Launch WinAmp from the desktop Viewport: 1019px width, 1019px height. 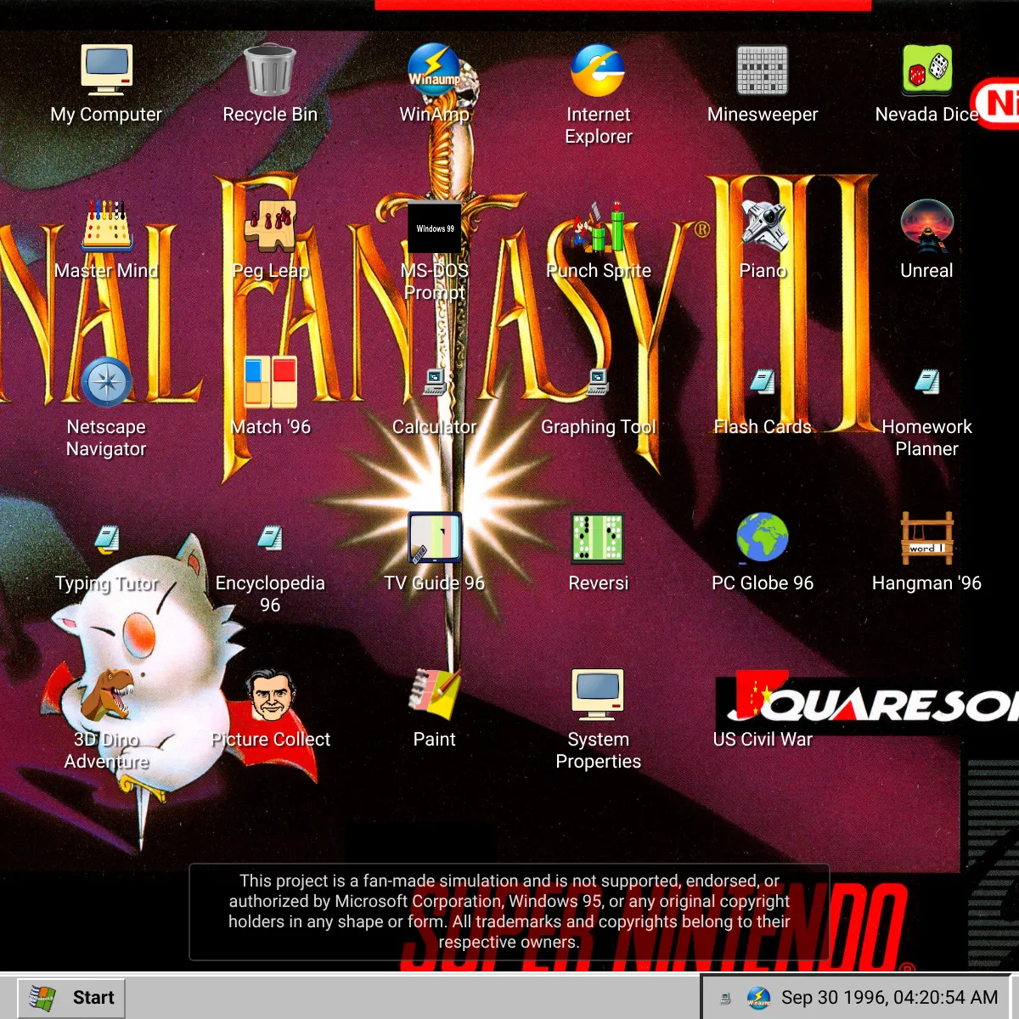(x=434, y=70)
